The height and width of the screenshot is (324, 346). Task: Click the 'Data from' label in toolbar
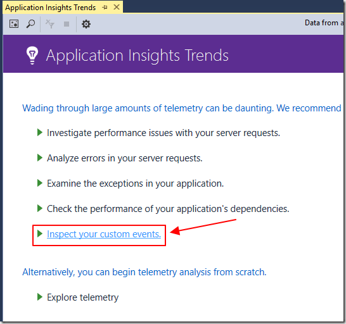pos(324,23)
